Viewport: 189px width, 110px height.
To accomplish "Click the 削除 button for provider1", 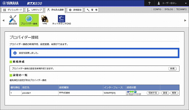I will pyautogui.click(x=174, y=93).
